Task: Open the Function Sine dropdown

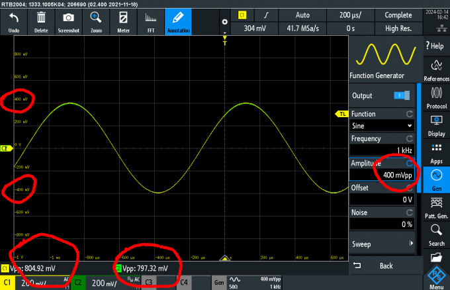Action: click(x=382, y=125)
